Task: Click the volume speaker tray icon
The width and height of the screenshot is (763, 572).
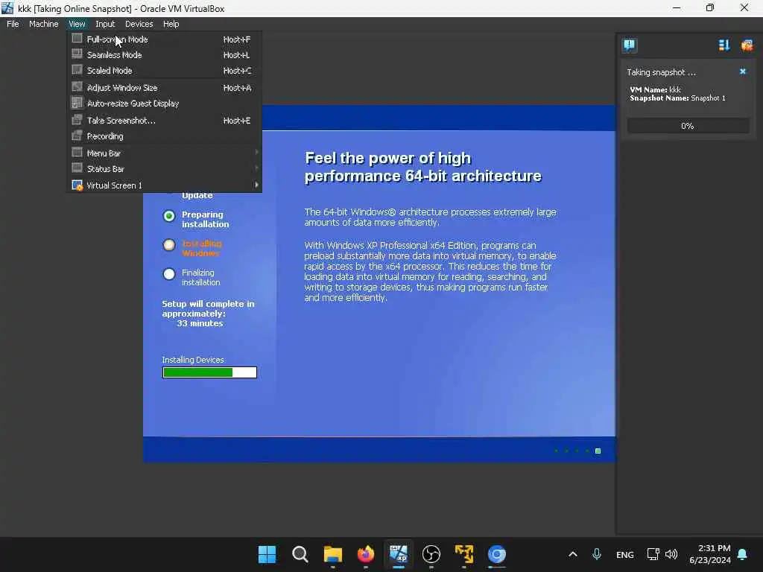Action: (671, 554)
